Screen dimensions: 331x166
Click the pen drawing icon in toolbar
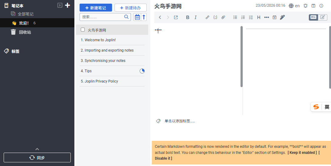coord(282,17)
